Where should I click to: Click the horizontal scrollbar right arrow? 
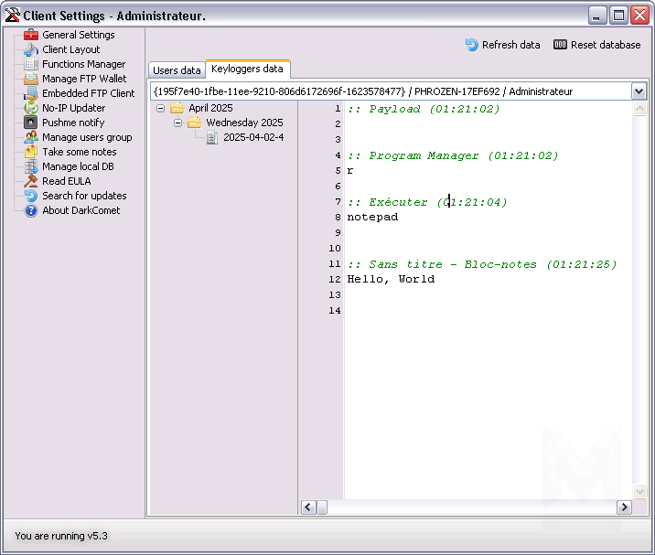pyautogui.click(x=624, y=507)
